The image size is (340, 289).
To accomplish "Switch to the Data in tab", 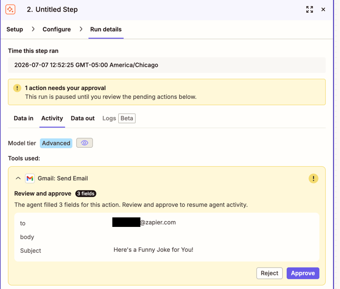I will coord(23,118).
